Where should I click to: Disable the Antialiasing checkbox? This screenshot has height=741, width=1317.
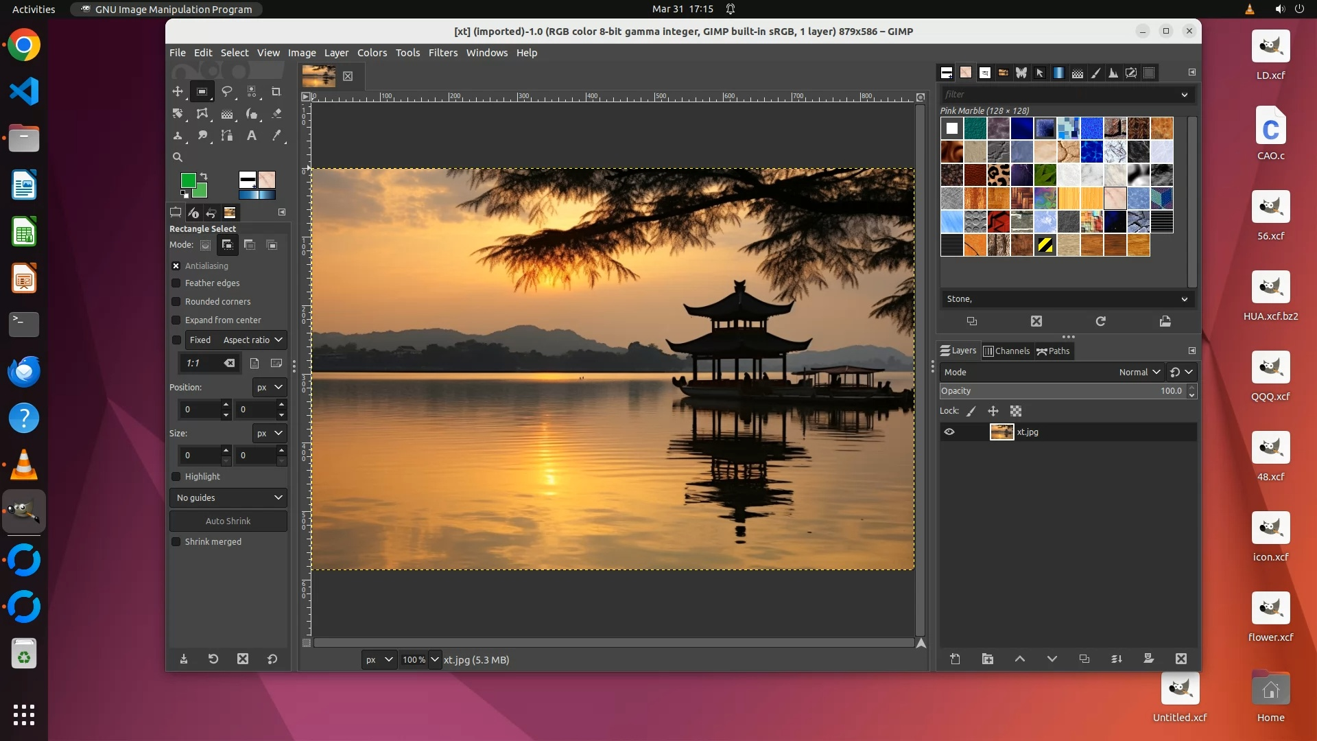(x=176, y=266)
